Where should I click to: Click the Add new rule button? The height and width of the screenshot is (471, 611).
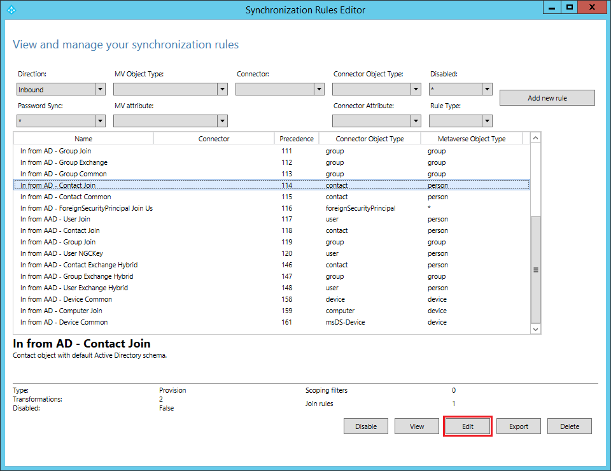[x=547, y=97]
